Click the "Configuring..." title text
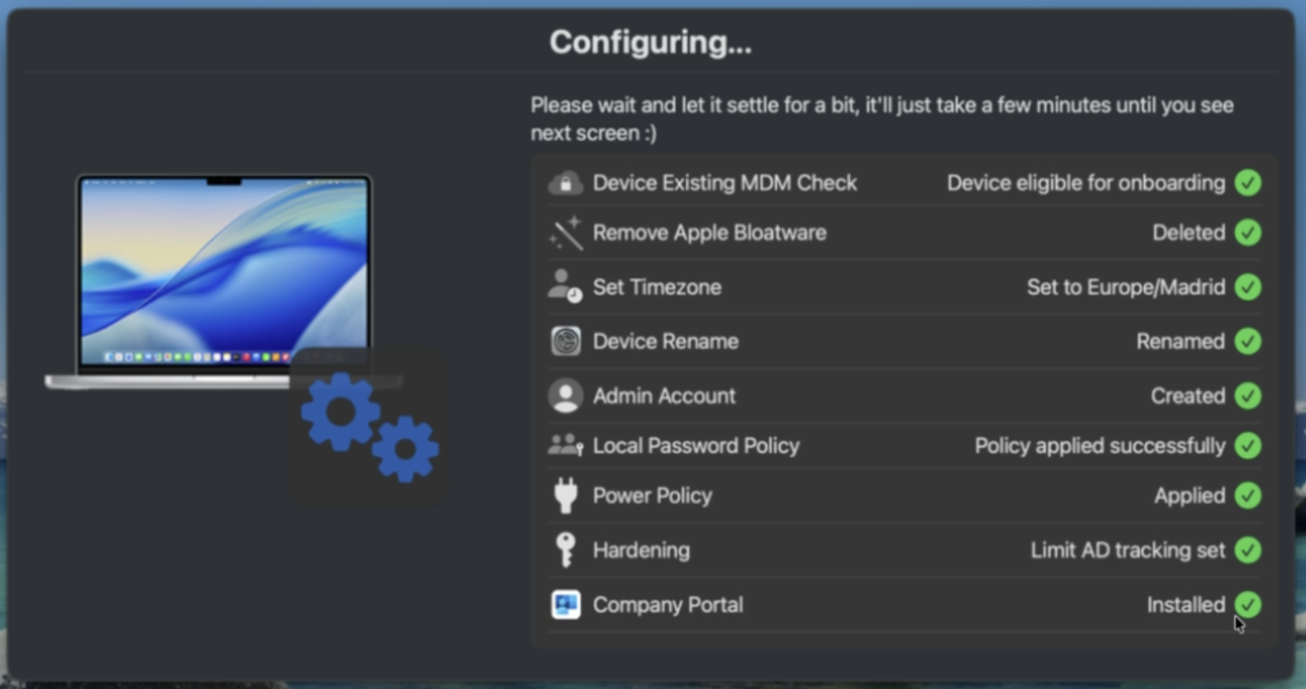 tap(650, 42)
